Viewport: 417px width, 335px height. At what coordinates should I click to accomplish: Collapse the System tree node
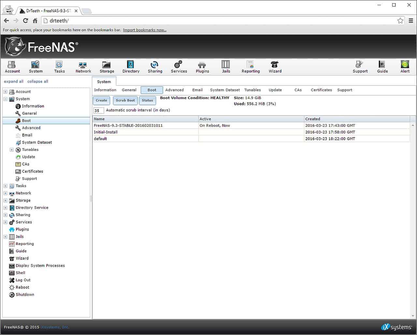click(x=5, y=99)
